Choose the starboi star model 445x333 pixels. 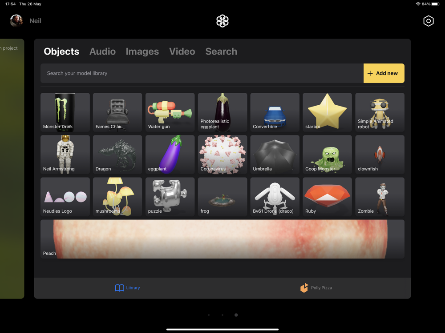pyautogui.click(x=327, y=112)
